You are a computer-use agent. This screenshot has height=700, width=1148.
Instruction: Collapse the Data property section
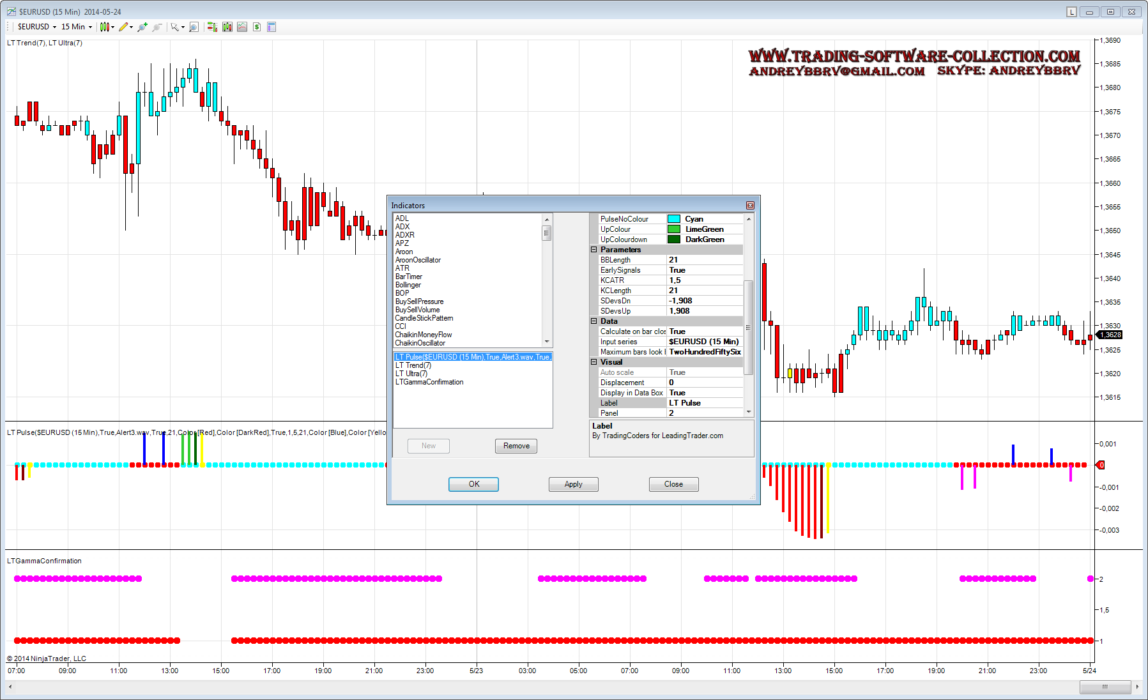593,321
